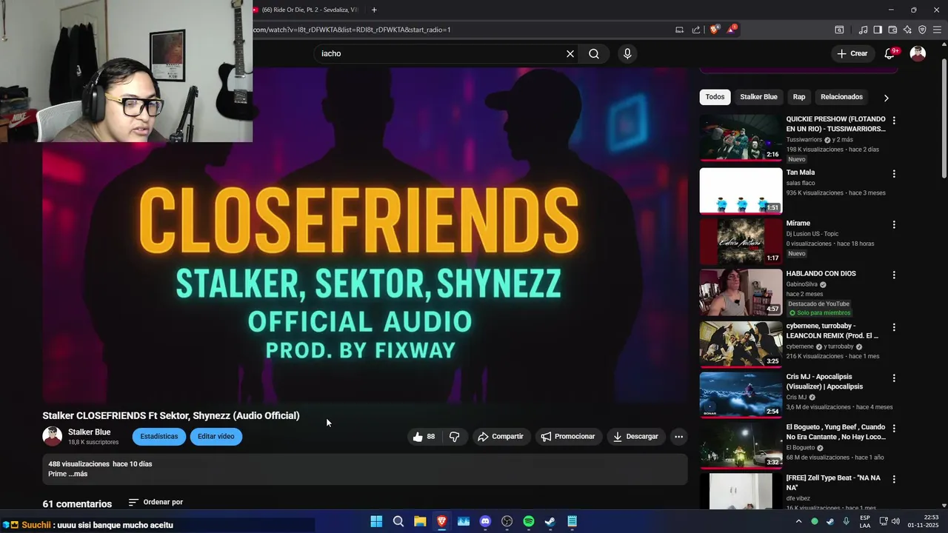Click the CLOSEFRIENDS video player

(x=365, y=235)
